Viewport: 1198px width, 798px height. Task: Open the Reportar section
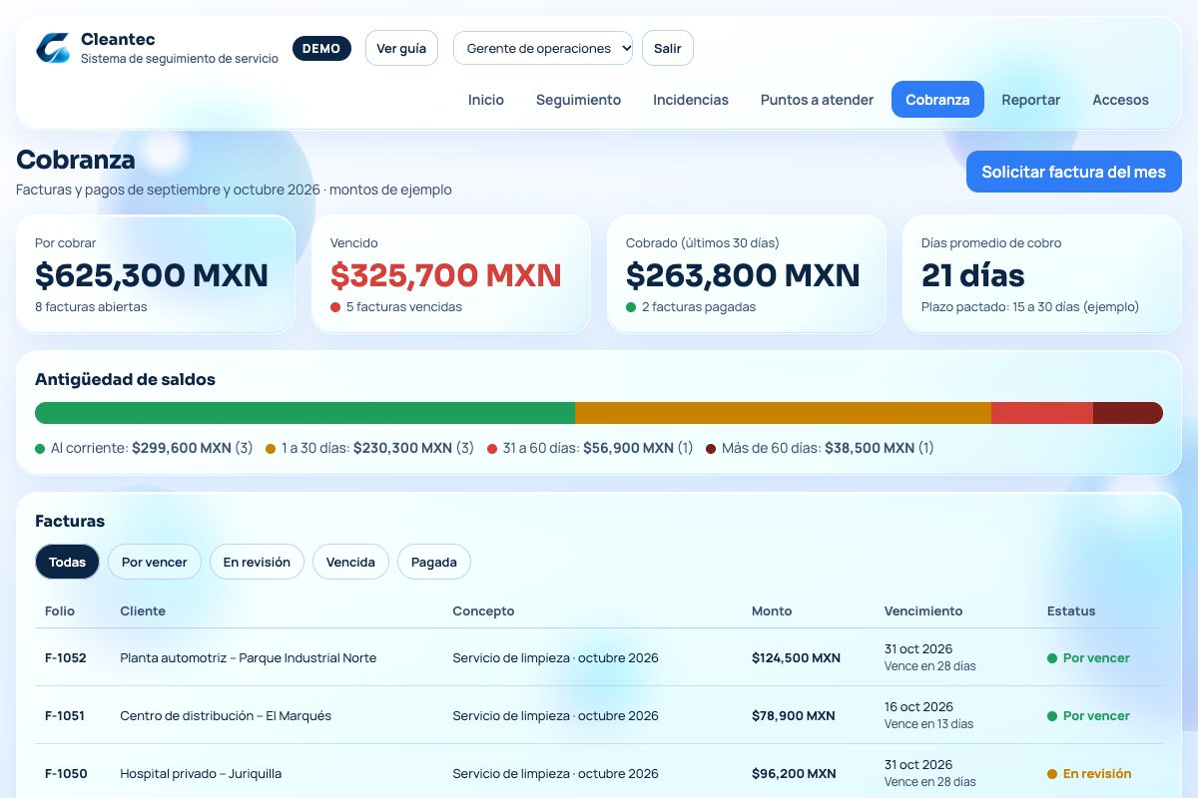coord(1031,100)
